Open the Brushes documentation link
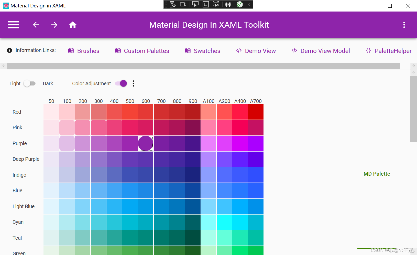Image resolution: width=417 pixels, height=255 pixels. (84, 51)
